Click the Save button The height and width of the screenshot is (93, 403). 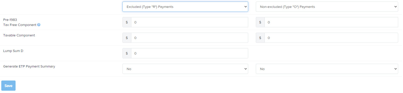[8, 86]
